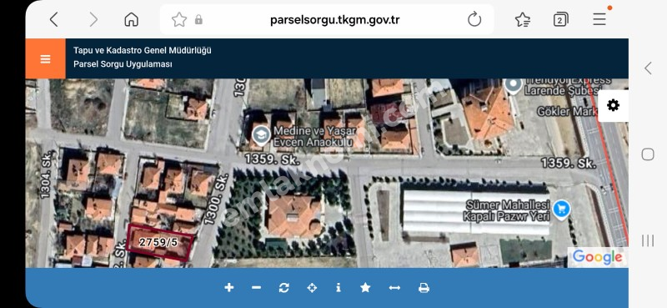Open the browser bookmarks list icon
The image size is (667, 308).
tap(523, 19)
